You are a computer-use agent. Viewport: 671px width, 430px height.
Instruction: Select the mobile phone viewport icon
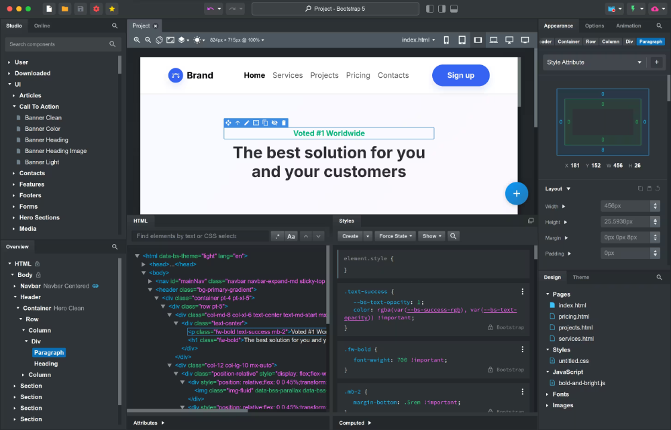pyautogui.click(x=446, y=40)
